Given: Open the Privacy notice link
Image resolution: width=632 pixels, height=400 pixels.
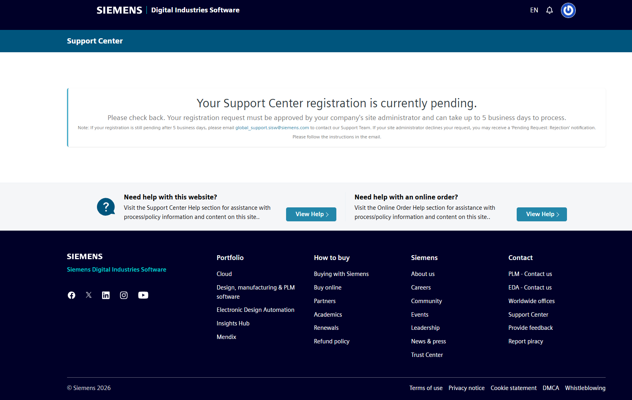Looking at the screenshot, I should pos(466,388).
